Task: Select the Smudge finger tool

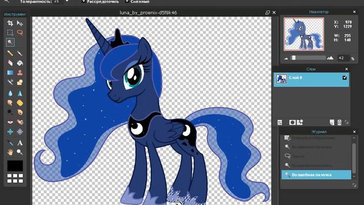Action: tap(10, 102)
